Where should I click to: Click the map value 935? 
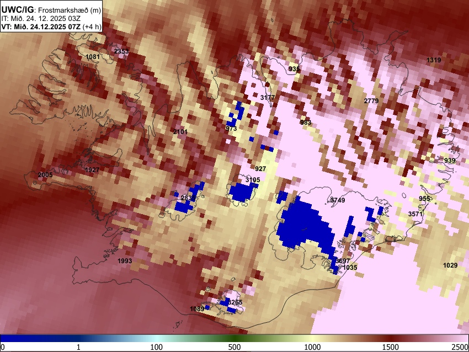pyautogui.click(x=294, y=69)
